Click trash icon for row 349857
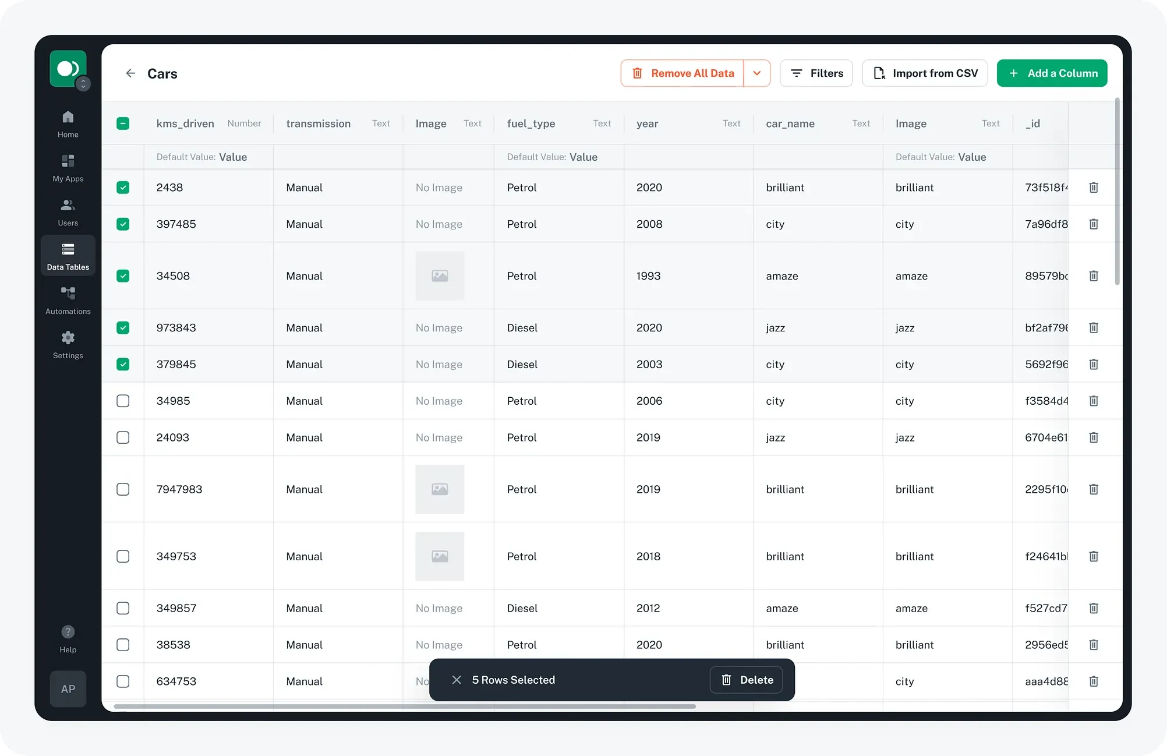The width and height of the screenshot is (1167, 756). pos(1094,608)
